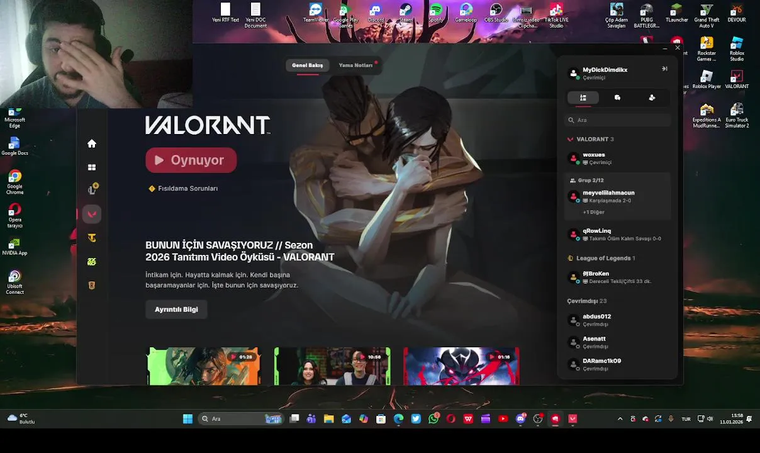The height and width of the screenshot is (453, 760).
Task: Select offline friend DARamc1k09
Action: pyautogui.click(x=618, y=364)
